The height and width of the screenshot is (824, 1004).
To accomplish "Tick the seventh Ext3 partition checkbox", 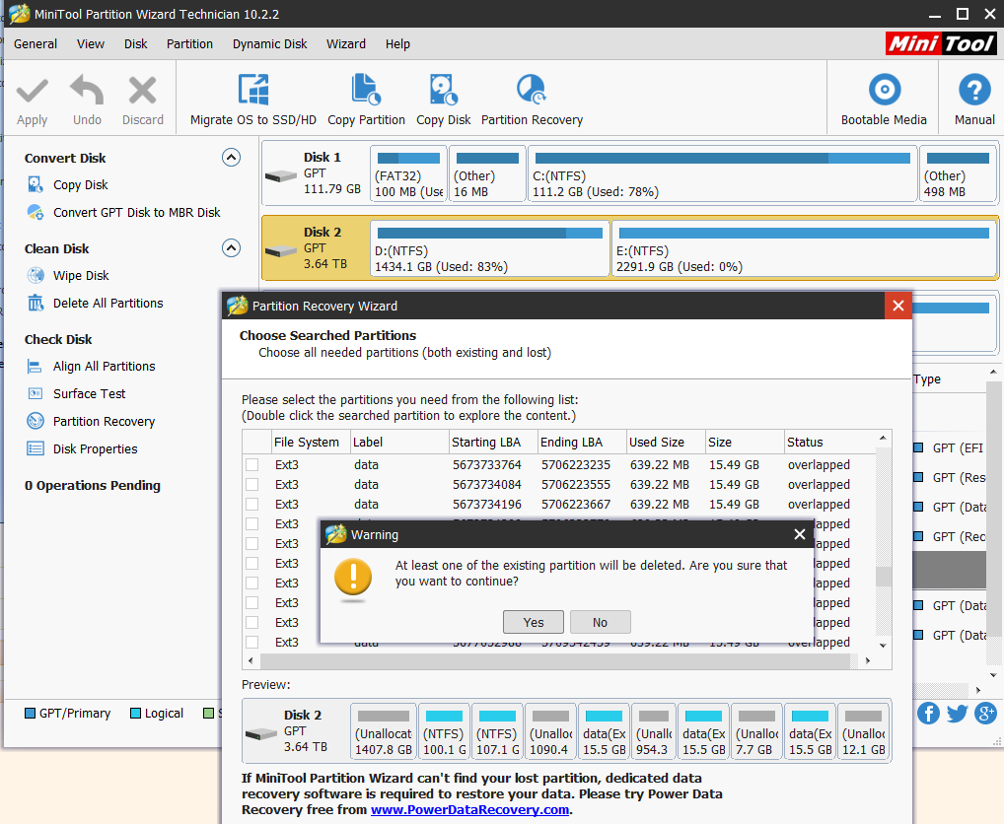I will [252, 583].
